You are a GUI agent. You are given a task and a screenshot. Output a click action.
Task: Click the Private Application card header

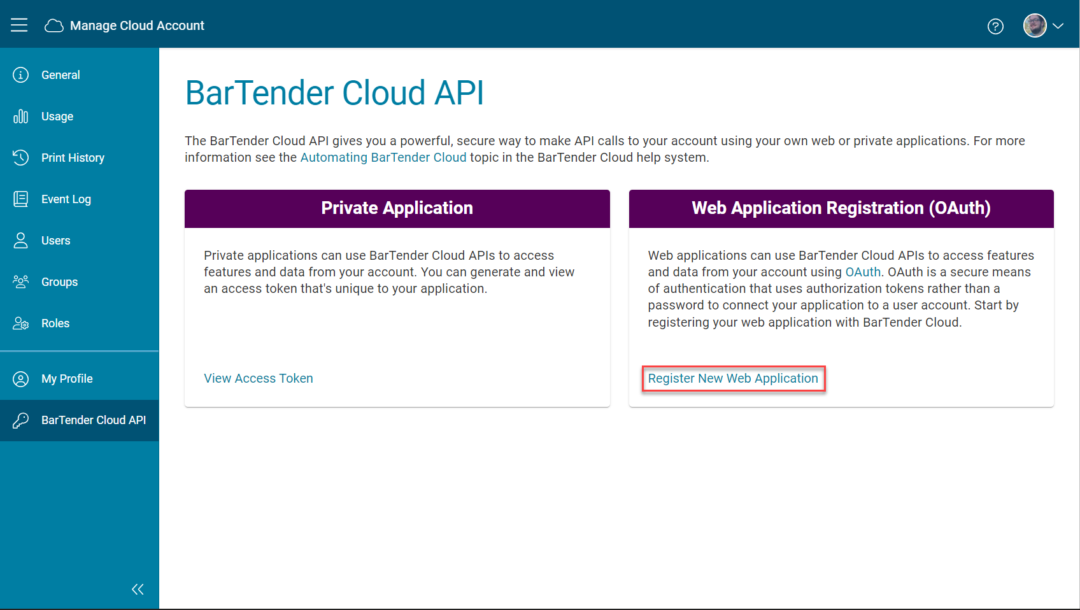point(397,208)
